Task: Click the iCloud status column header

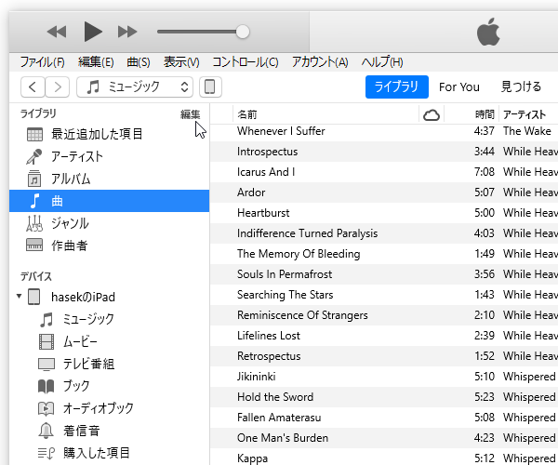Action: click(x=432, y=114)
